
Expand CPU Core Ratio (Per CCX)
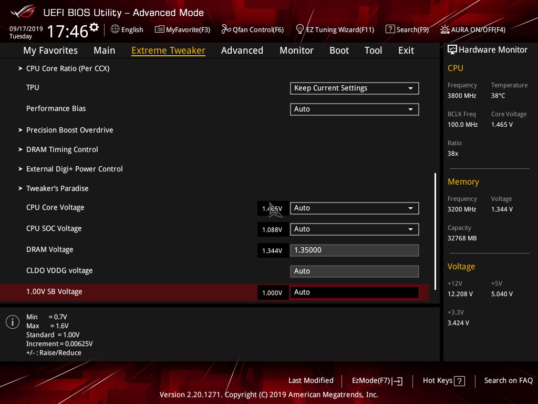[68, 68]
